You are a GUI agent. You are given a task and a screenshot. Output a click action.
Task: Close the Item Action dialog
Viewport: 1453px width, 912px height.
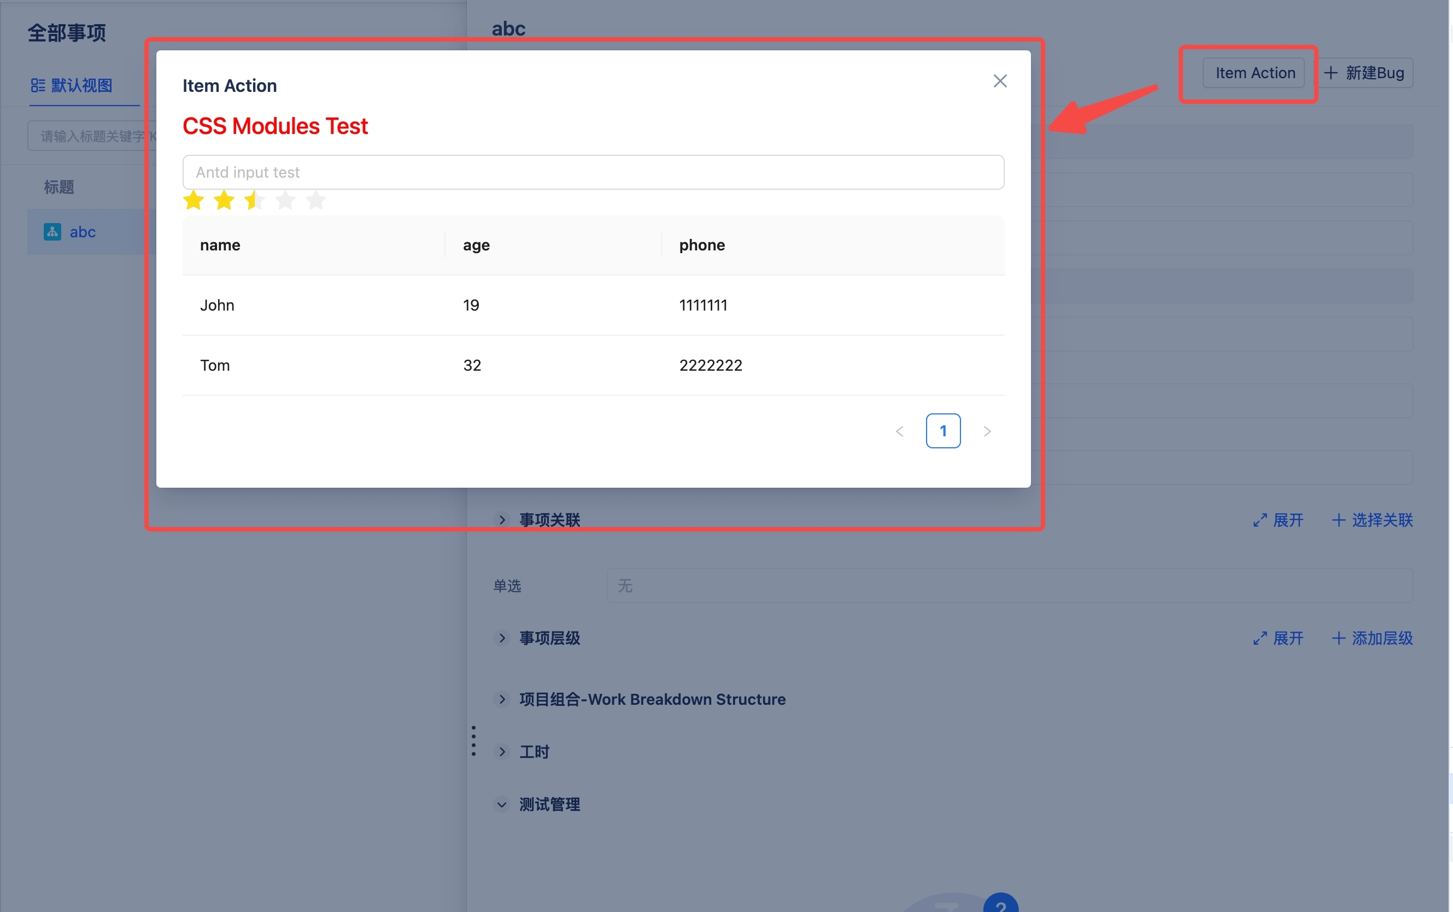pyautogui.click(x=1000, y=81)
